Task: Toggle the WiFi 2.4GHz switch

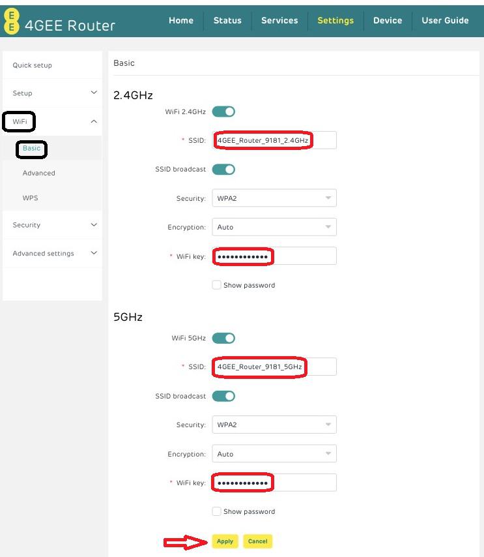Action: 223,112
